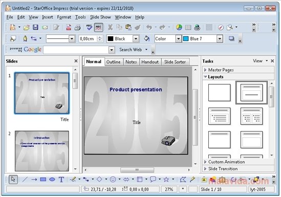Select the Ellipse drawing tool
This screenshot has width=281, height=197.
tap(52, 179)
